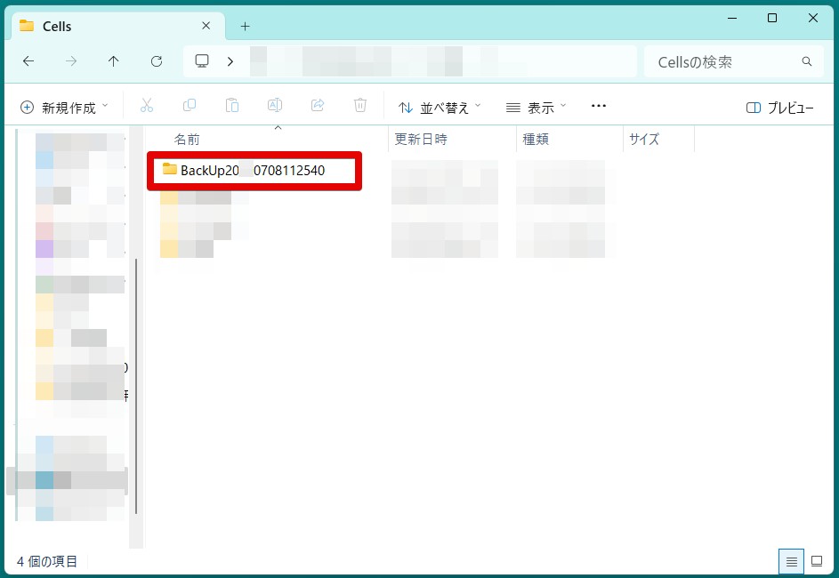The height and width of the screenshot is (578, 839).
Task: Open the 新規作成 dropdown menu
Action: (64, 108)
